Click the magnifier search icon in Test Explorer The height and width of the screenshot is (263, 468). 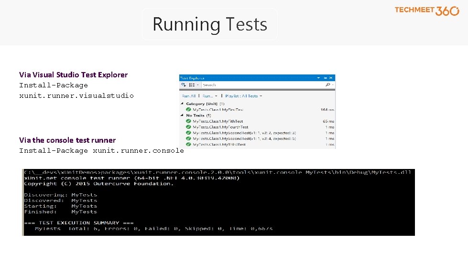[x=328, y=85]
